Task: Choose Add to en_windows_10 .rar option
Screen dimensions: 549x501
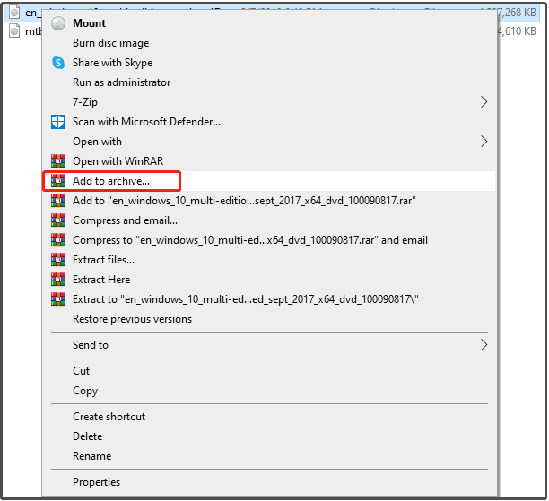Action: click(244, 201)
